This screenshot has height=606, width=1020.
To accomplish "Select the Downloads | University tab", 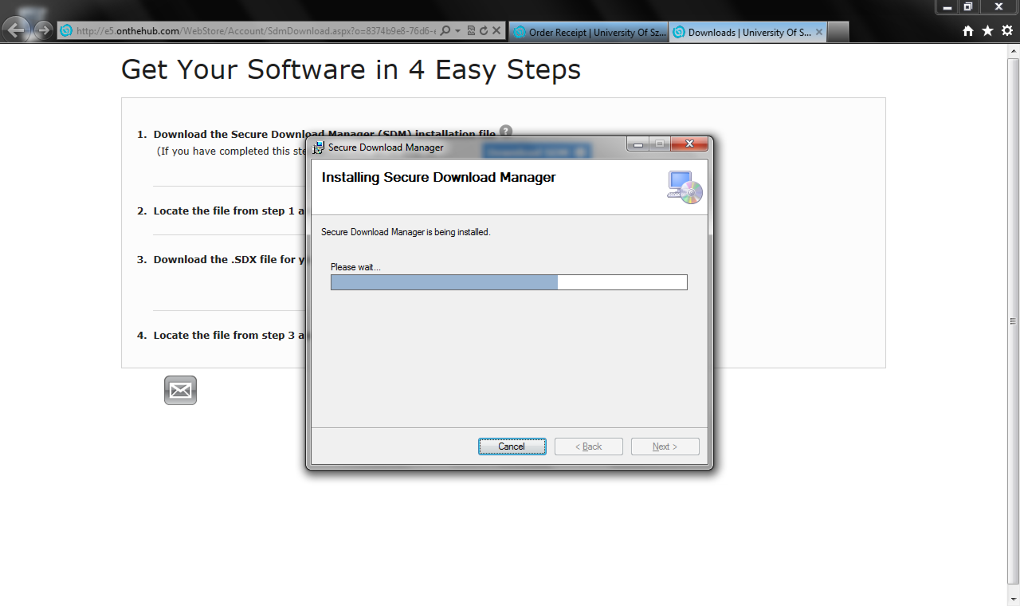I will pos(747,32).
